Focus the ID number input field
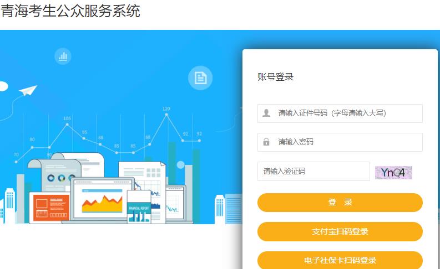The width and height of the screenshot is (440, 269). click(x=340, y=113)
